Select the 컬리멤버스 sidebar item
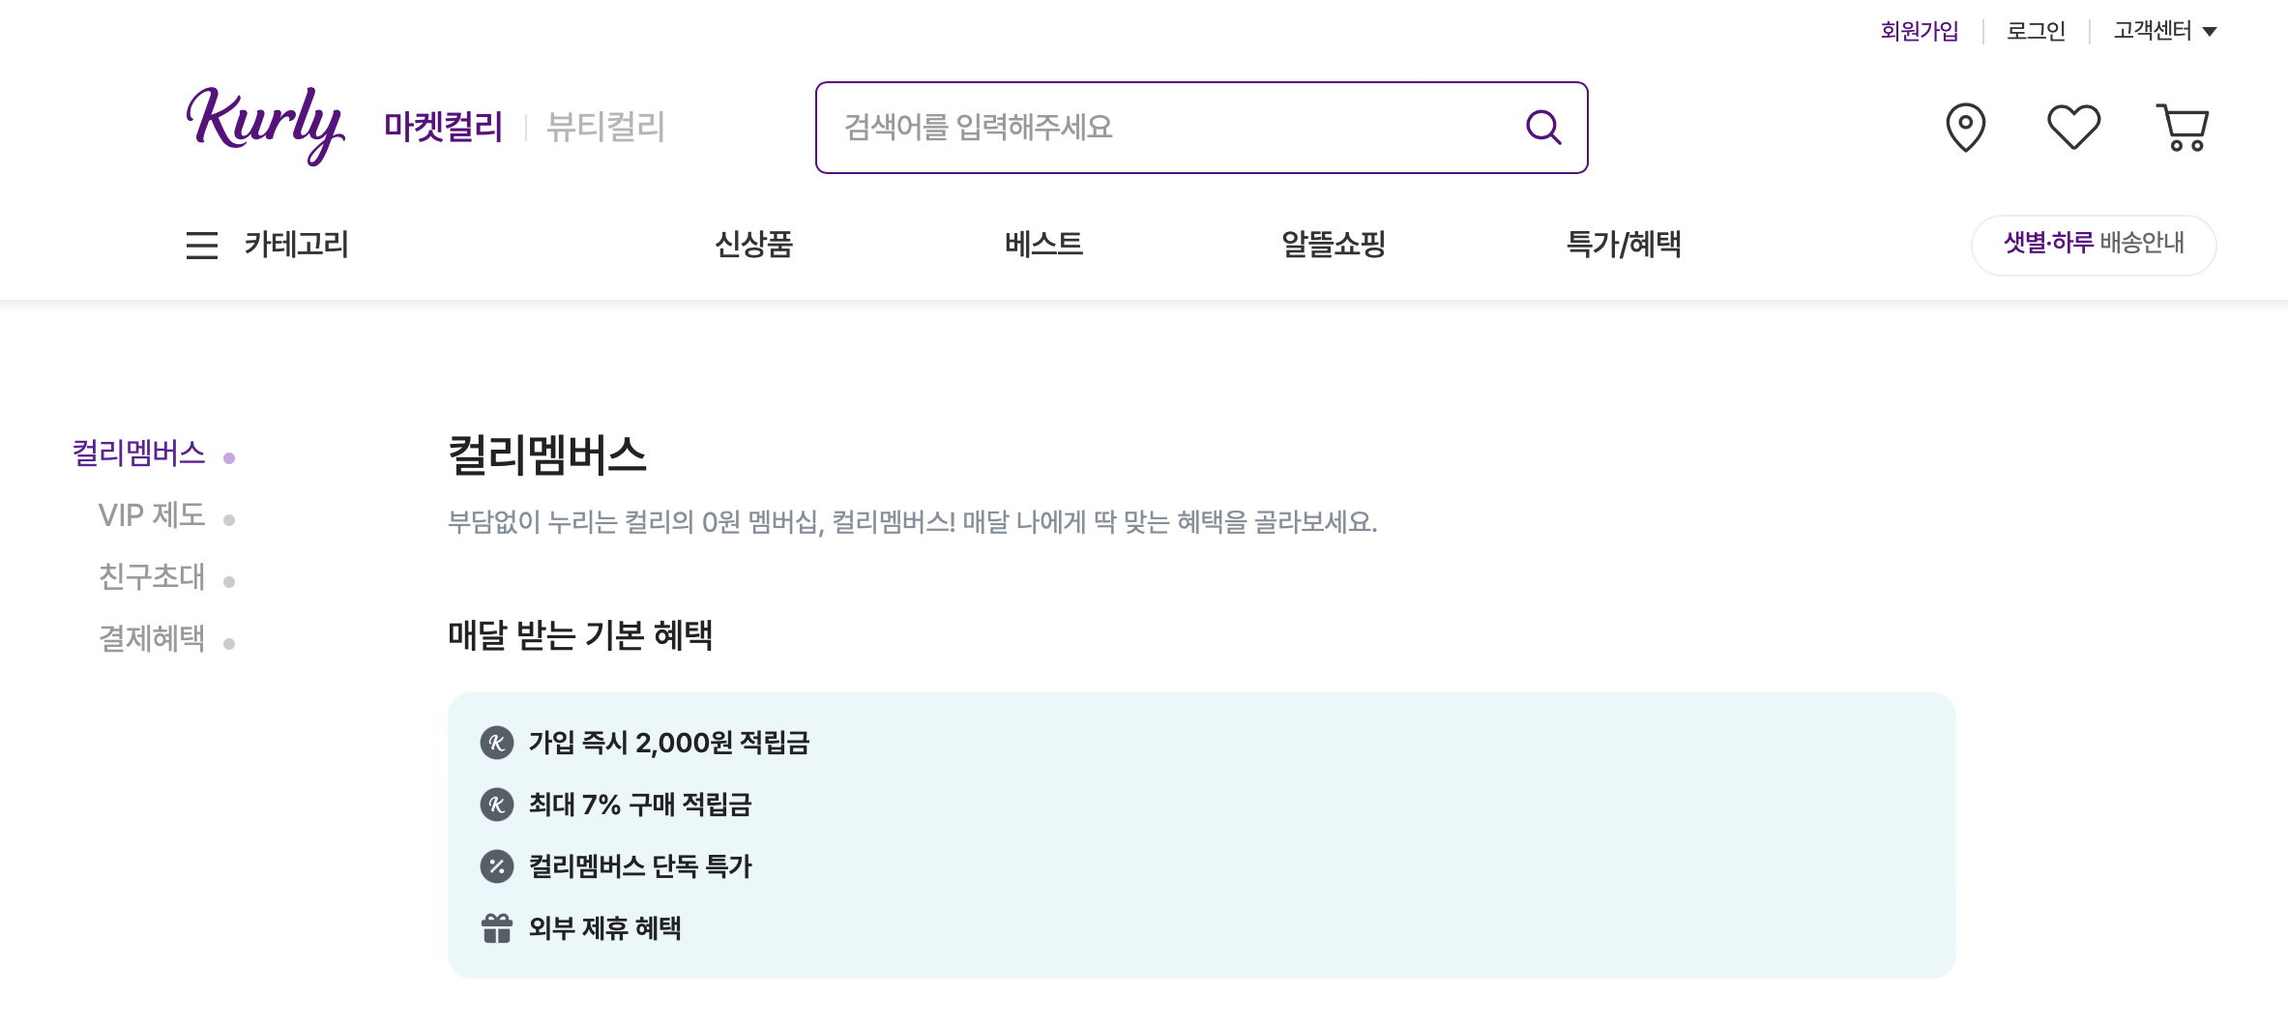The image size is (2288, 1025). pos(139,453)
